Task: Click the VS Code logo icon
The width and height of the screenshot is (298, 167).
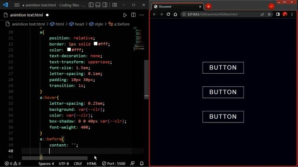Action: [5, 5]
